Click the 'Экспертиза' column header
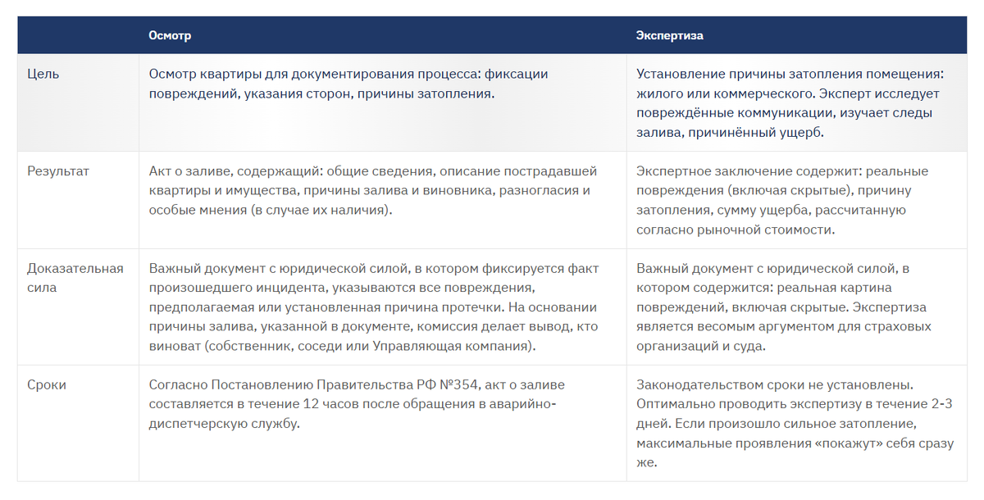This screenshot has height=500, width=984. click(669, 36)
